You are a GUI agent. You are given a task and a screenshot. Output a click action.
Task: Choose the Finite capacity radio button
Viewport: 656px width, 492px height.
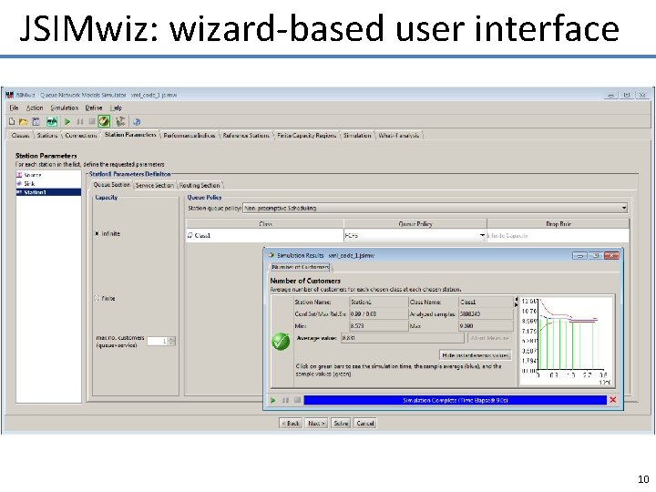[x=97, y=298]
